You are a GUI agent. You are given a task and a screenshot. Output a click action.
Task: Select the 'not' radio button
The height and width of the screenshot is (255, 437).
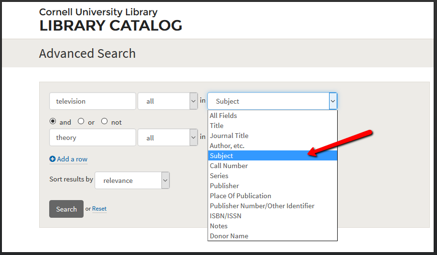[104, 121]
